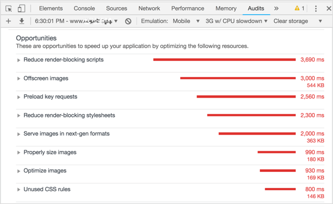Viewport: 333px width, 204px height.
Task: Close DevTools with the X icon
Action: [x=329, y=8]
